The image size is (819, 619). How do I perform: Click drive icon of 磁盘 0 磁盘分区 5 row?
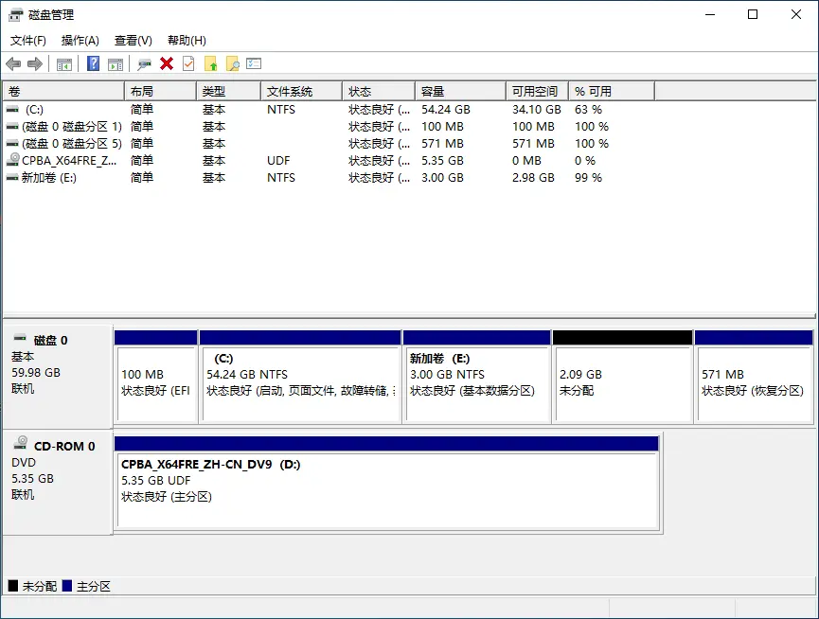pos(12,144)
